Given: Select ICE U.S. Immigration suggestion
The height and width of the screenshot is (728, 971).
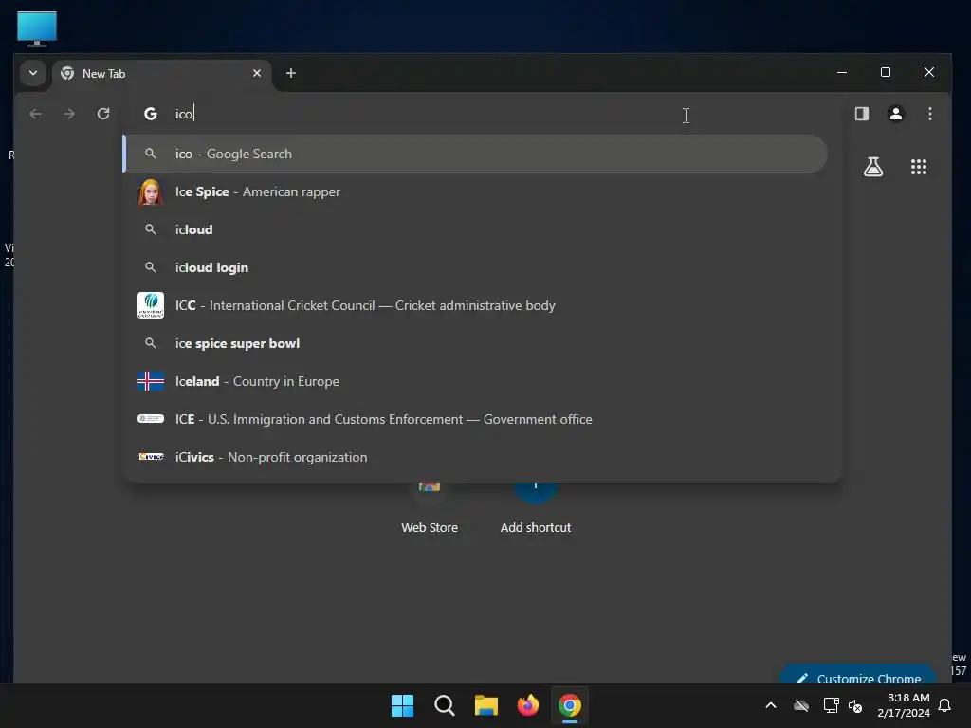Looking at the screenshot, I should [475, 419].
